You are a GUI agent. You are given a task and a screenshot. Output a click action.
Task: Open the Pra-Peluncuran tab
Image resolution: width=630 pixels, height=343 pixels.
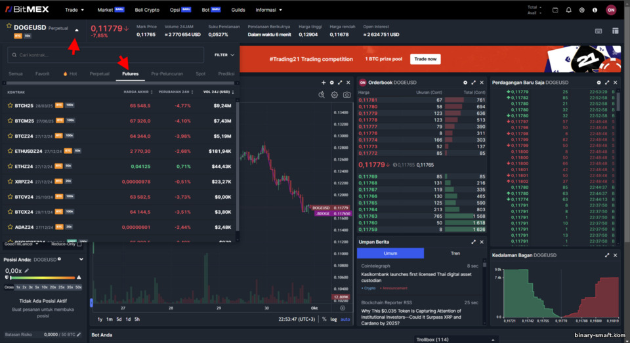(x=167, y=74)
